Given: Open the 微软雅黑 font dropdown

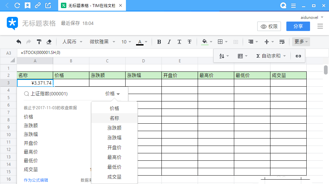Looking at the screenshot, I should (103, 42).
